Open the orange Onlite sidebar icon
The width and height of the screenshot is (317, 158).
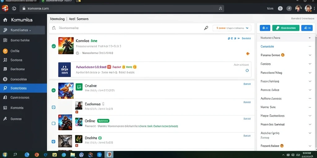pos(5,51)
